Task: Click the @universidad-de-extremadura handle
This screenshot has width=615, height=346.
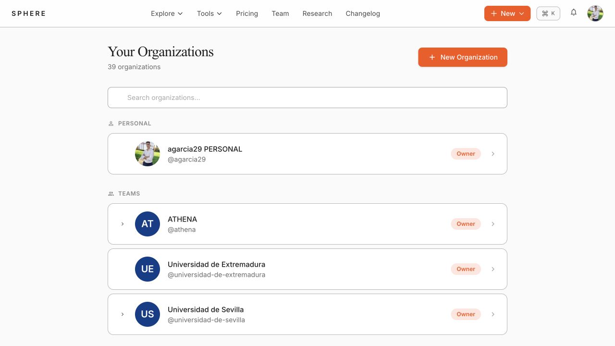Action: pos(216,275)
